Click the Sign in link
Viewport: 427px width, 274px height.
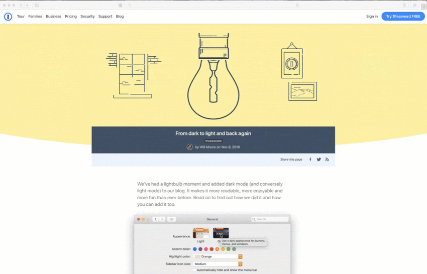(372, 17)
